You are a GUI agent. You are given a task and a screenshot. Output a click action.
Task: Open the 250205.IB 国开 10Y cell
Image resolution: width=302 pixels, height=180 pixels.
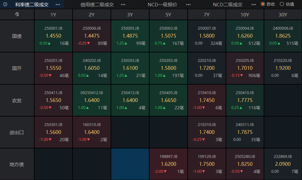(245, 68)
